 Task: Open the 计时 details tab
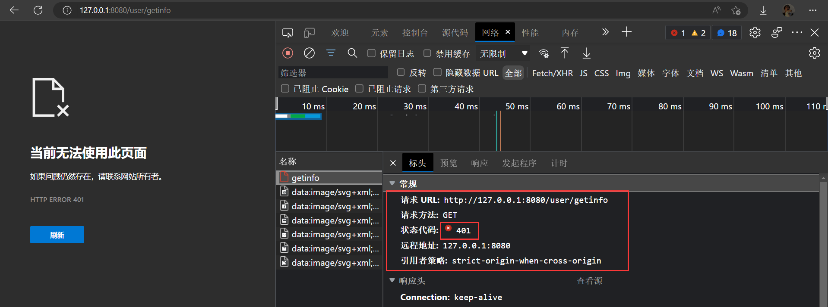tap(559, 163)
